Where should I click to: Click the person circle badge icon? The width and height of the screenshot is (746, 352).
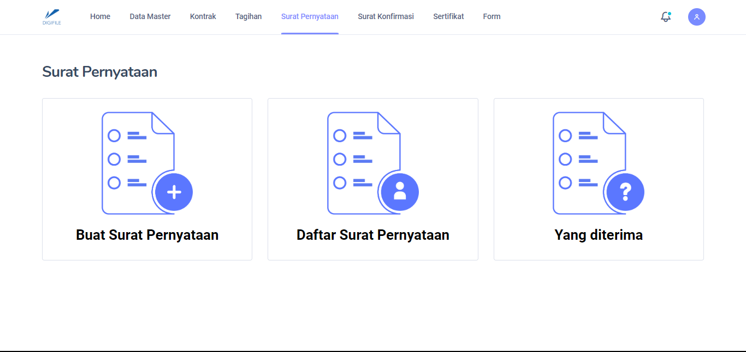point(400,192)
